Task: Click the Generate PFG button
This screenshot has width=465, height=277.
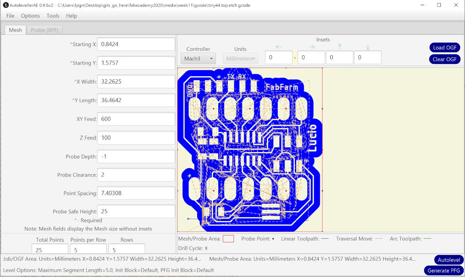Action: pos(444,270)
